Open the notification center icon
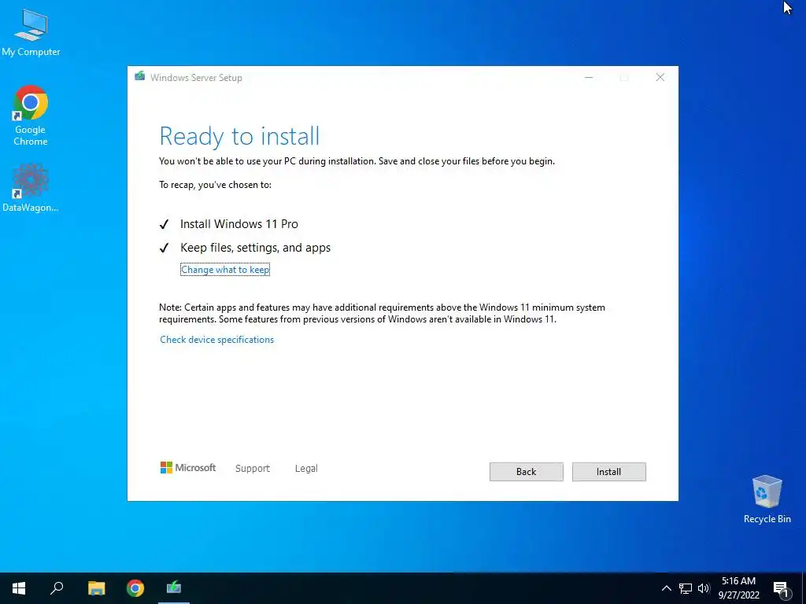The image size is (806, 604). [781, 588]
